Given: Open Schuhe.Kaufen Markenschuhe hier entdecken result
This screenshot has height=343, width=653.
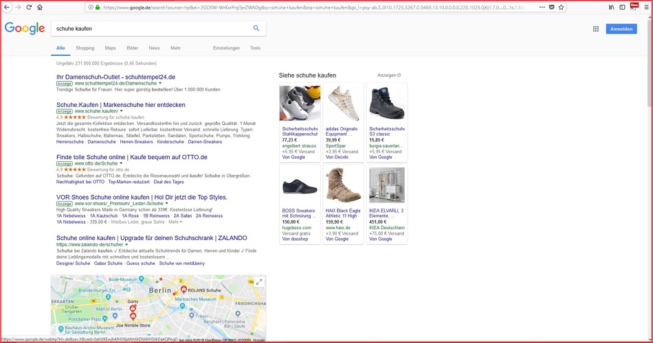Looking at the screenshot, I should pos(121,105).
